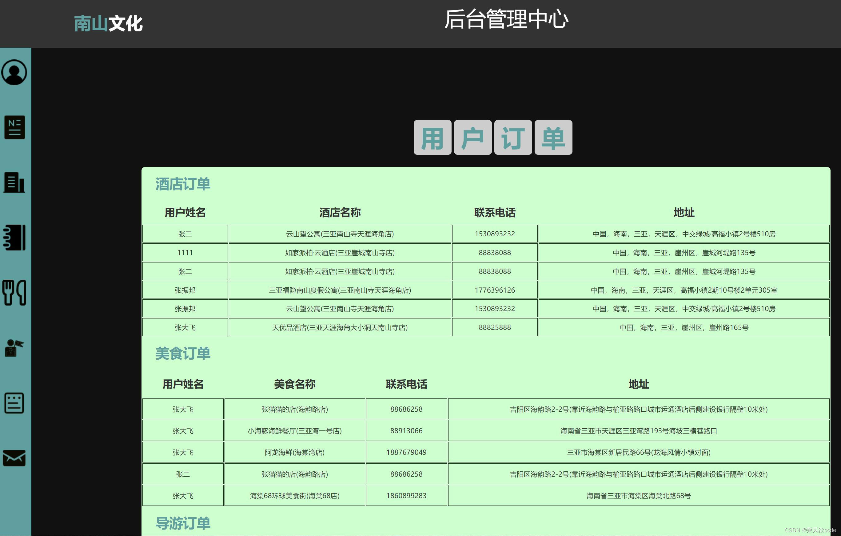Click the 美食订单 section heading
The height and width of the screenshot is (536, 841).
pos(183,354)
